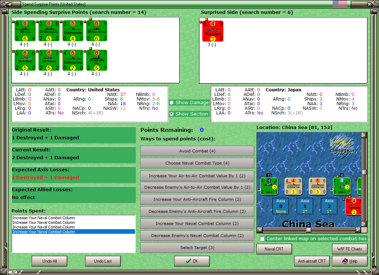
Task: Click Increase Your Anti-Aircraft Fire Column
Action: (x=197, y=199)
